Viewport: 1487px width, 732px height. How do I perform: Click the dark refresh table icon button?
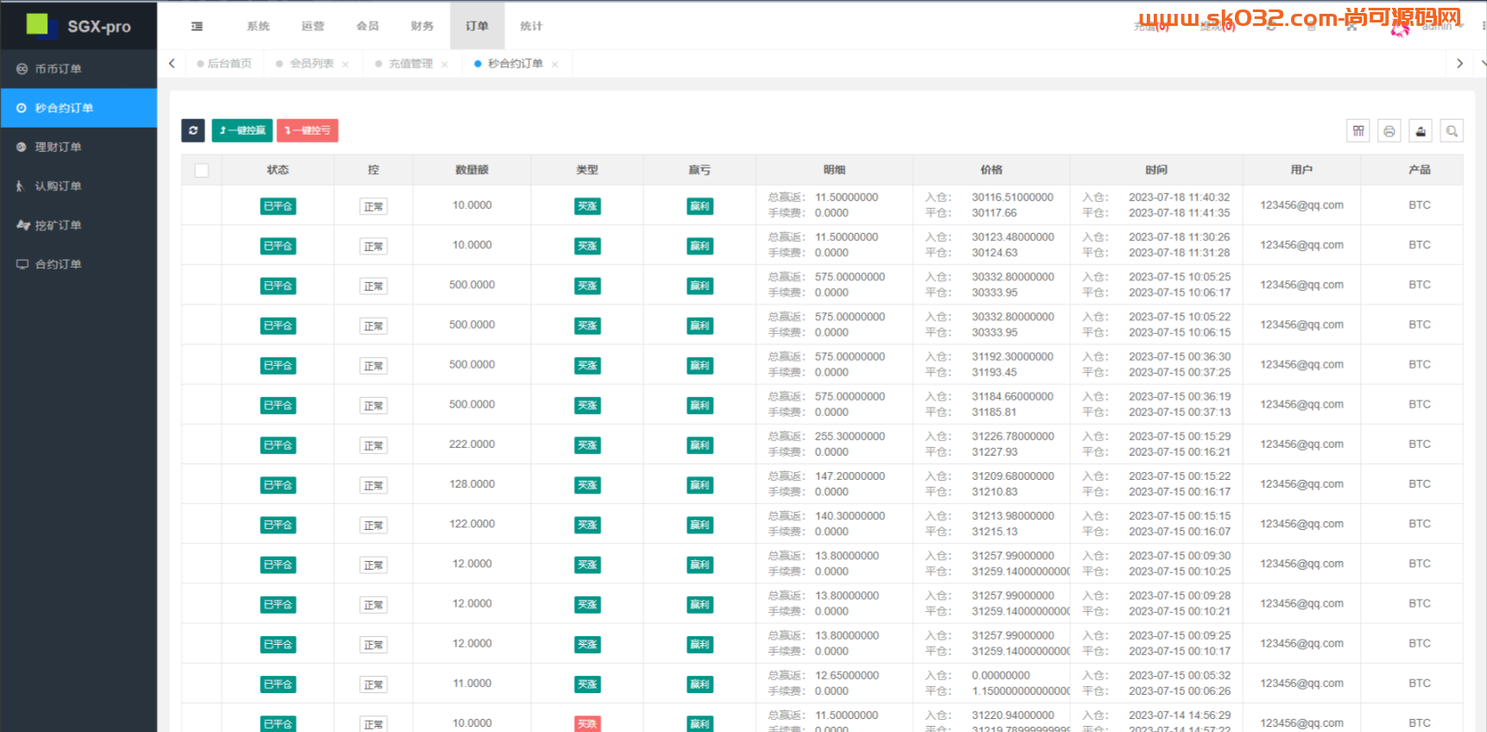point(193,130)
